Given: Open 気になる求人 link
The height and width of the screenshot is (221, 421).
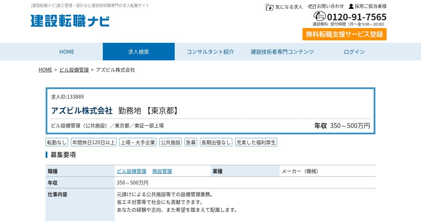Looking at the screenshot, I should coord(289,7).
